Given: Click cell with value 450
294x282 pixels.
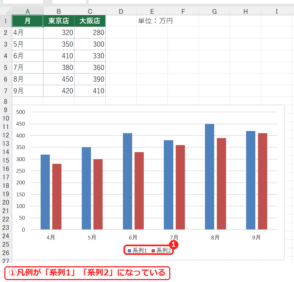Looking at the screenshot, I should tap(59, 79).
